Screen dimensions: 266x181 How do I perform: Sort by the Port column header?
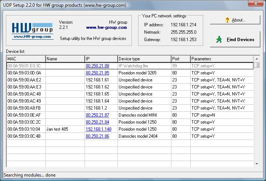coord(181,59)
